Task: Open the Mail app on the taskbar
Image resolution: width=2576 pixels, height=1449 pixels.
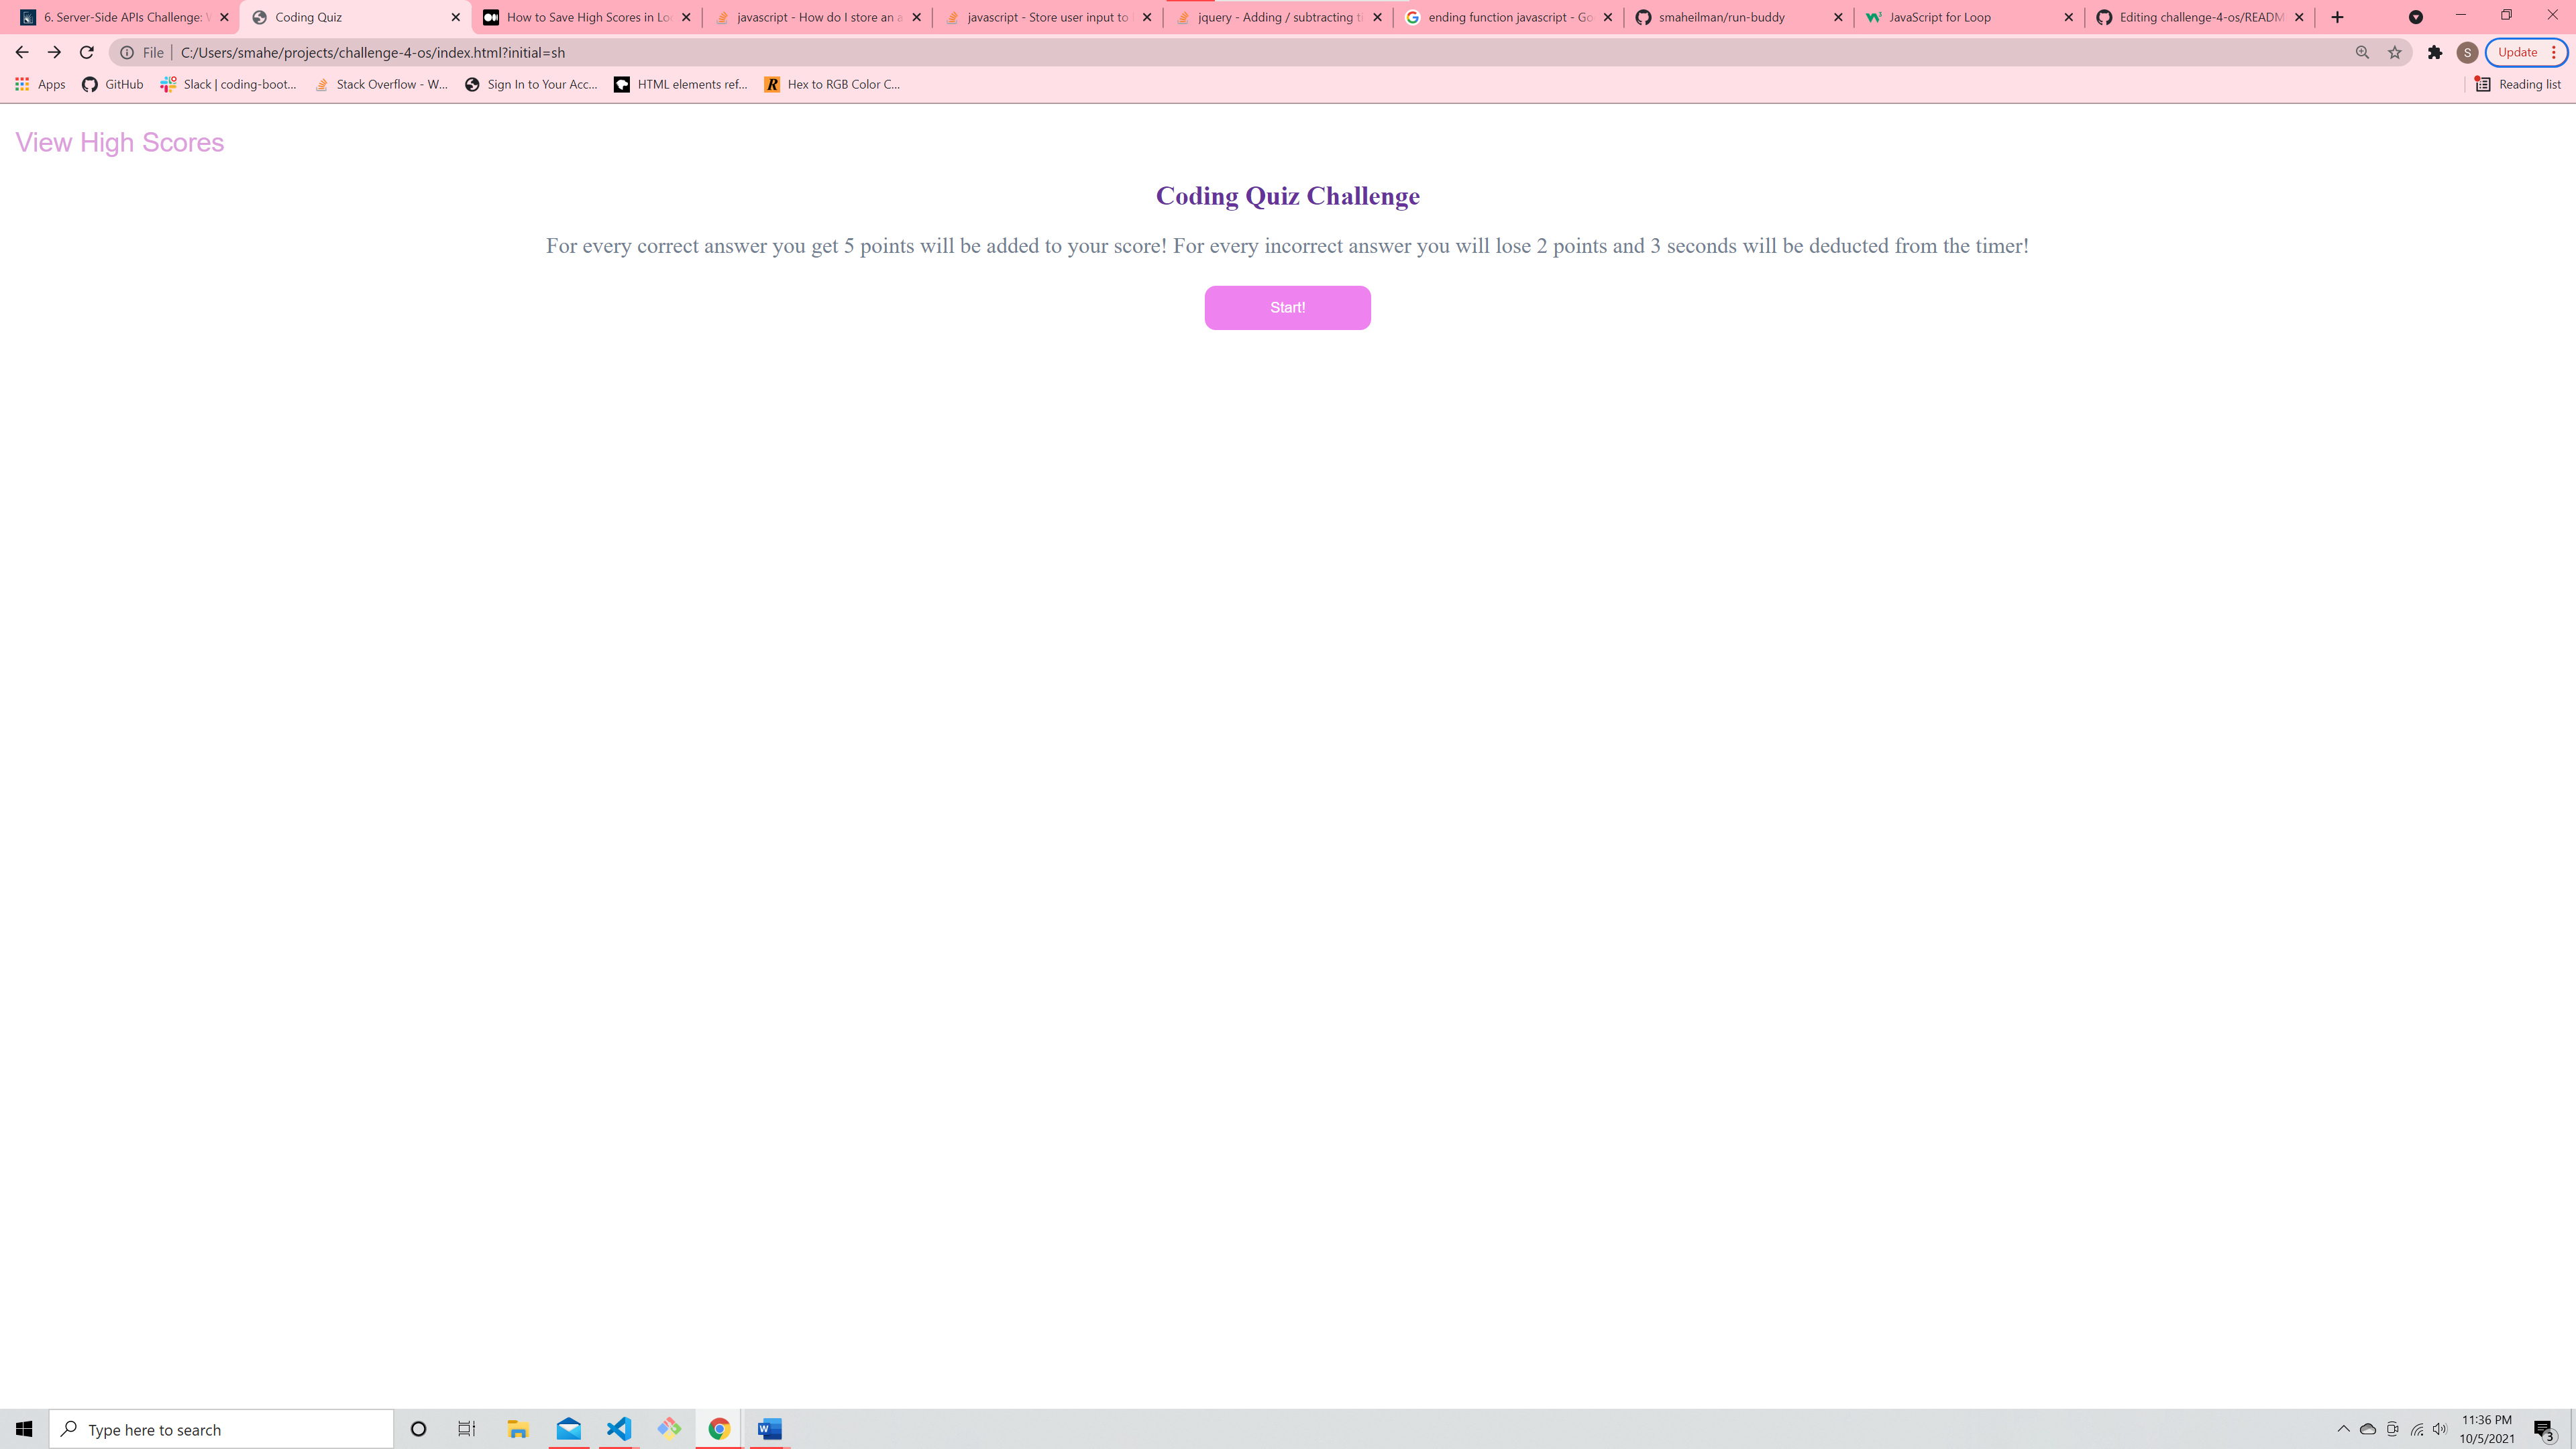Action: pos(568,1429)
